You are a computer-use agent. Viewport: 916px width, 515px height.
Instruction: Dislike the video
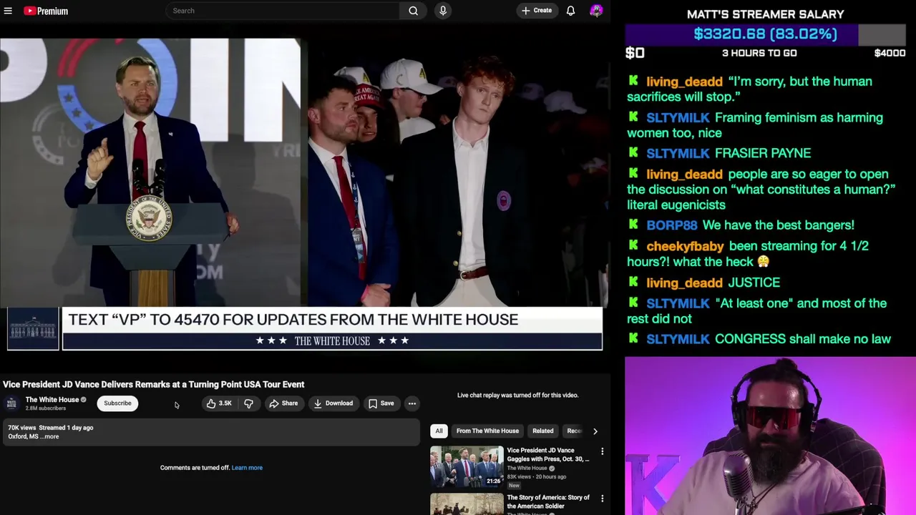click(248, 403)
